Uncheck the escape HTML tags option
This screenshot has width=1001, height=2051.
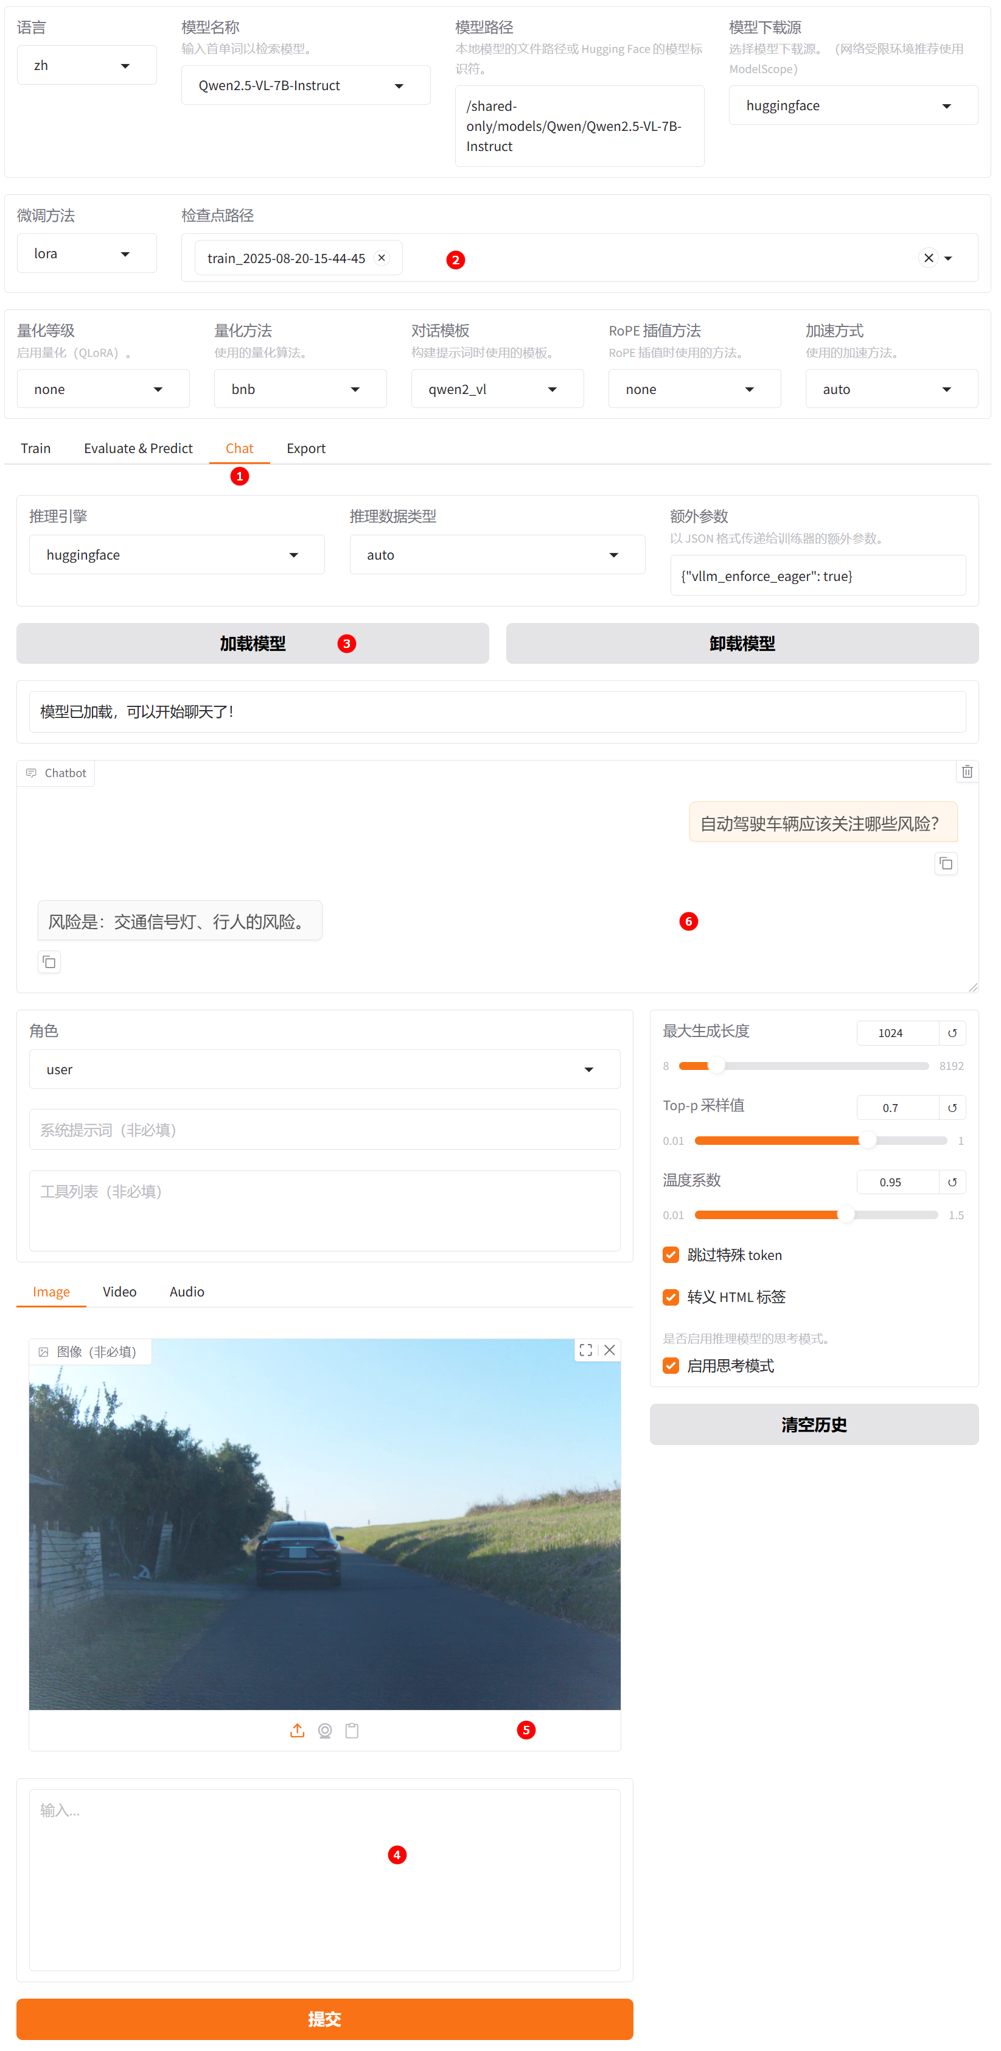coord(671,1297)
